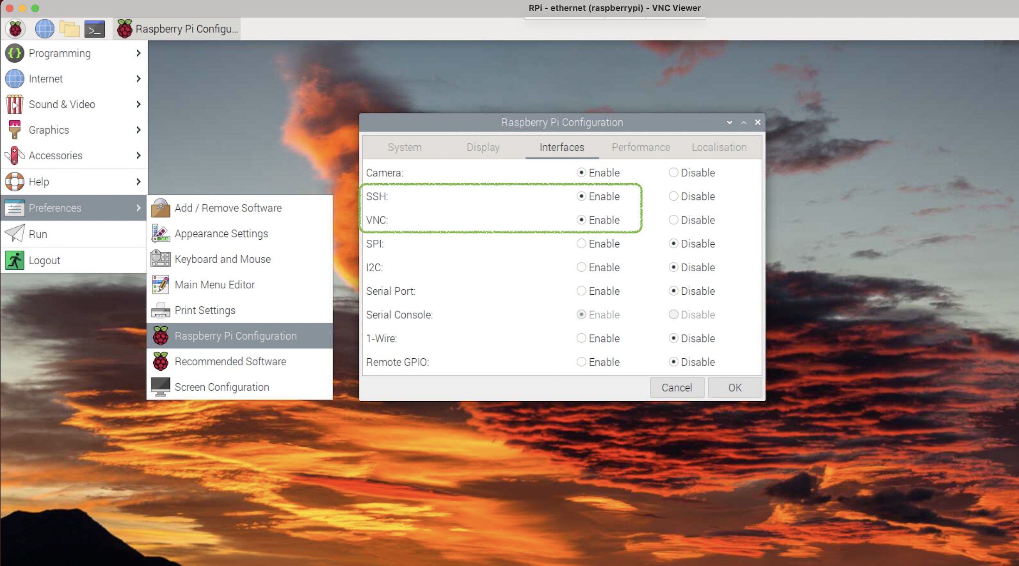Click the Help lifebuoy icon
This screenshot has height=566, width=1019.
[x=14, y=181]
